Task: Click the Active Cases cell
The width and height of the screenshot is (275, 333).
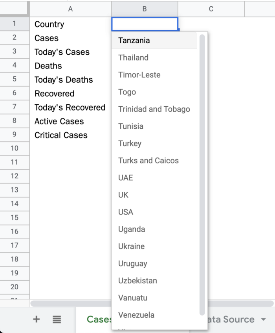Action: (59, 121)
